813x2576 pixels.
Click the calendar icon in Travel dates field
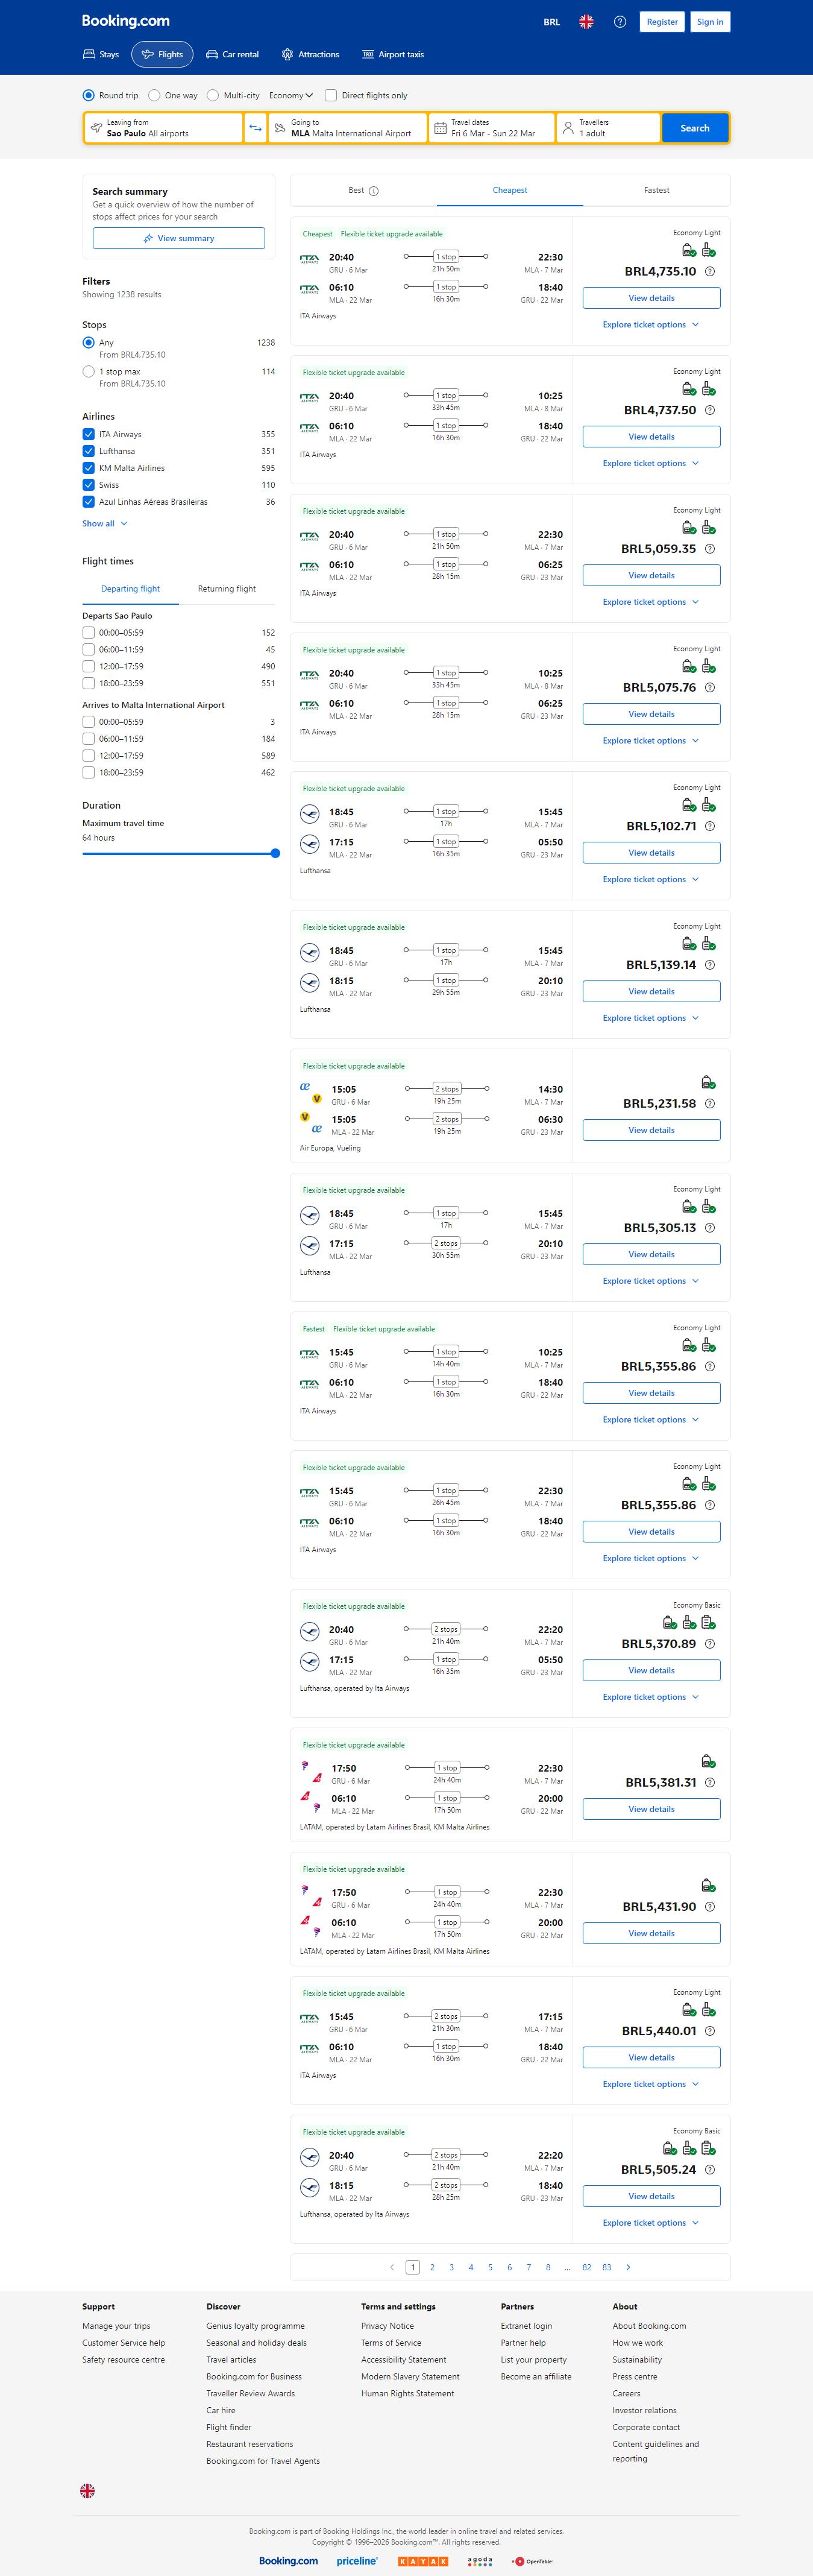tap(439, 128)
